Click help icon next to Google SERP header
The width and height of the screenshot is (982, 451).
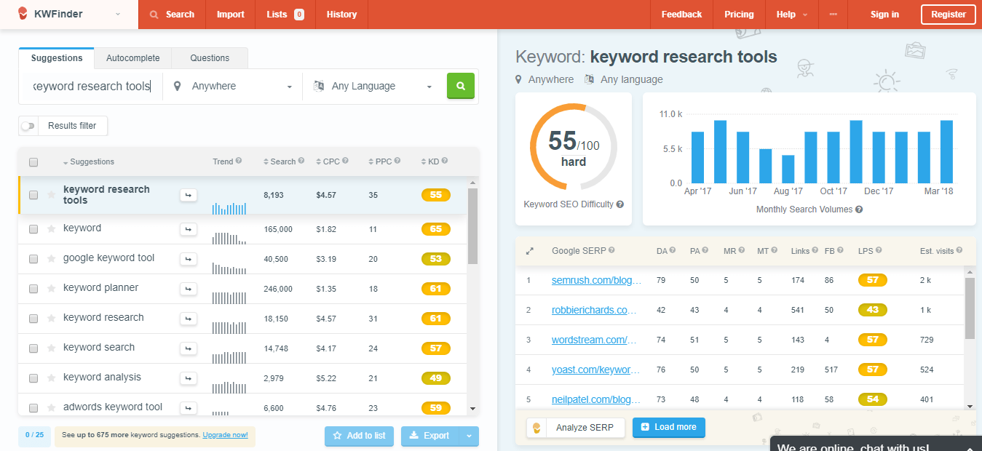(612, 250)
